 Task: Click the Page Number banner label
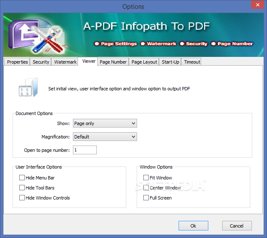click(x=235, y=44)
